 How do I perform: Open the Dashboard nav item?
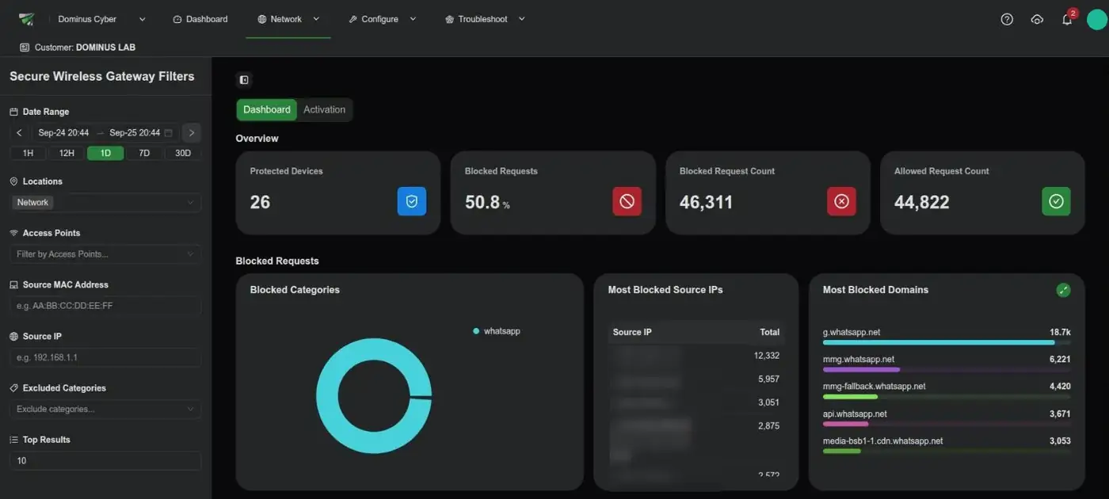200,19
